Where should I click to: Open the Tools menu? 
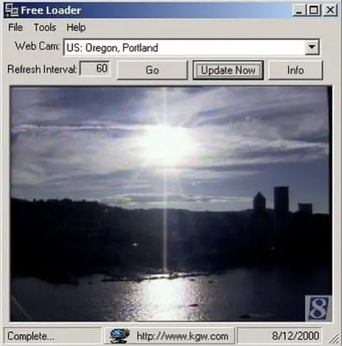[45, 27]
